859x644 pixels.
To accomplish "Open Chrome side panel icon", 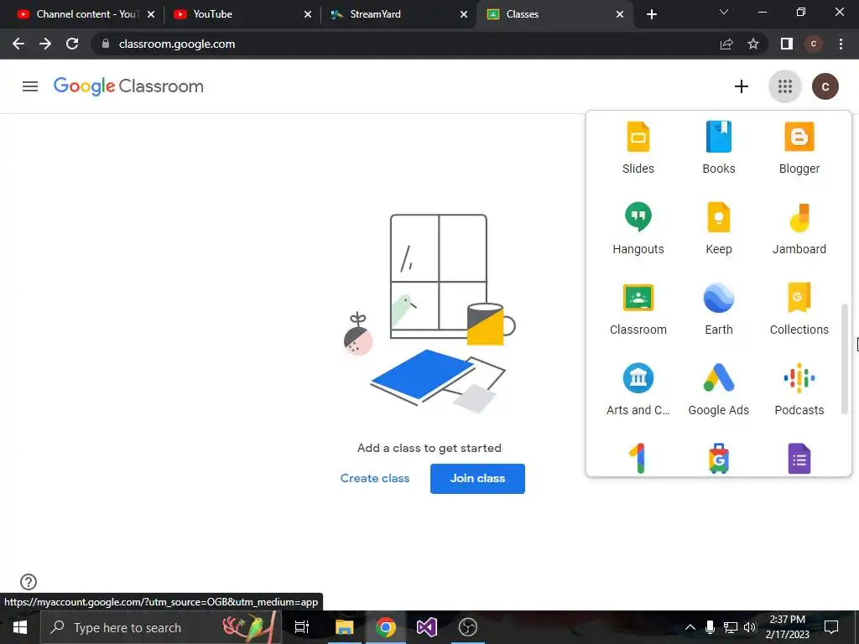I will pos(787,44).
